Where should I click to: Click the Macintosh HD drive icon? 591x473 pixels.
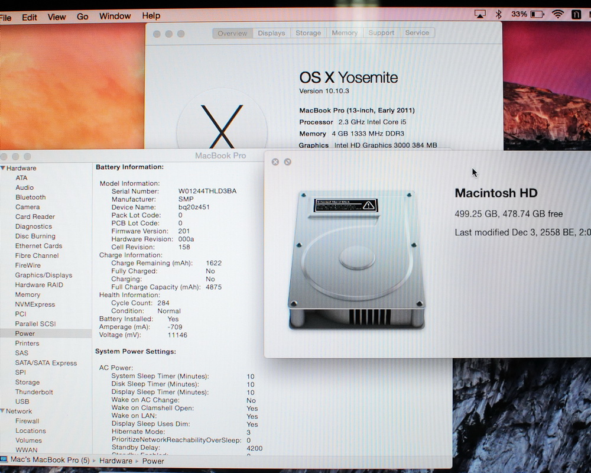tap(356, 260)
